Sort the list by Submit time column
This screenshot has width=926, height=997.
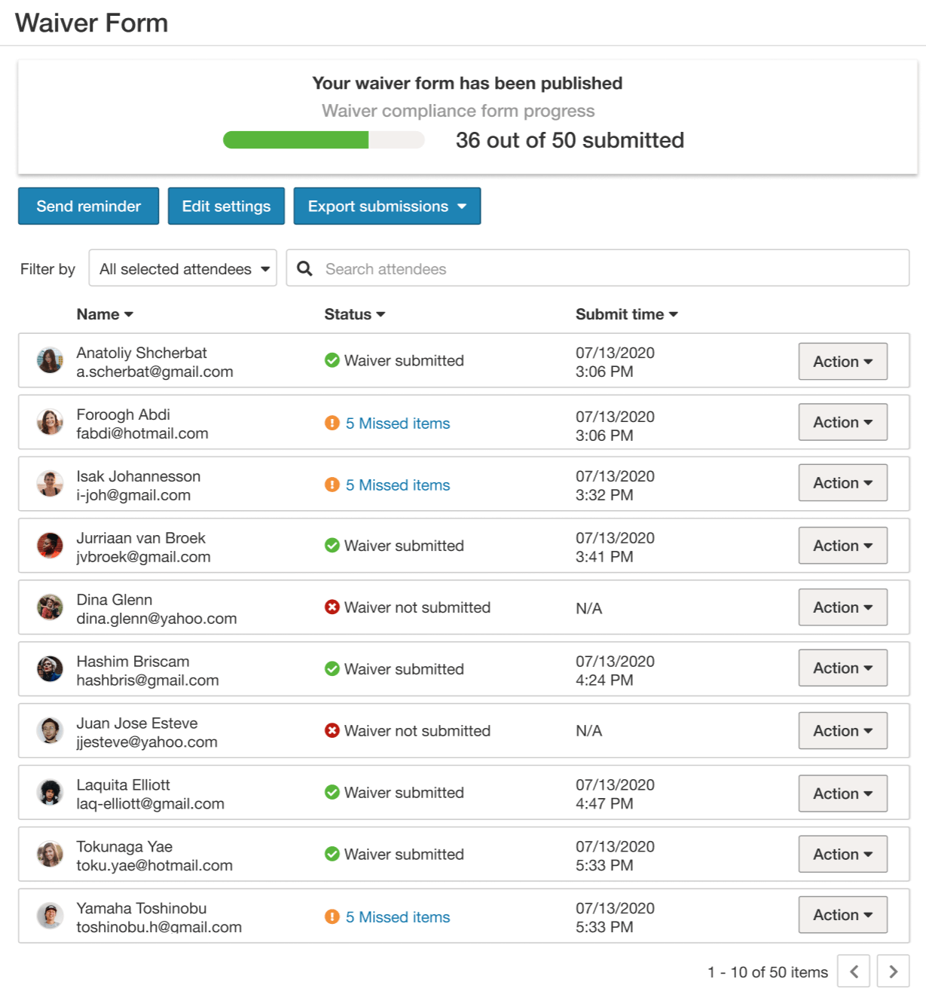click(625, 314)
